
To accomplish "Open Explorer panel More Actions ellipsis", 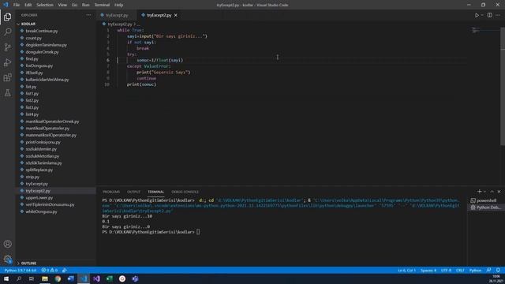I will coord(88,15).
